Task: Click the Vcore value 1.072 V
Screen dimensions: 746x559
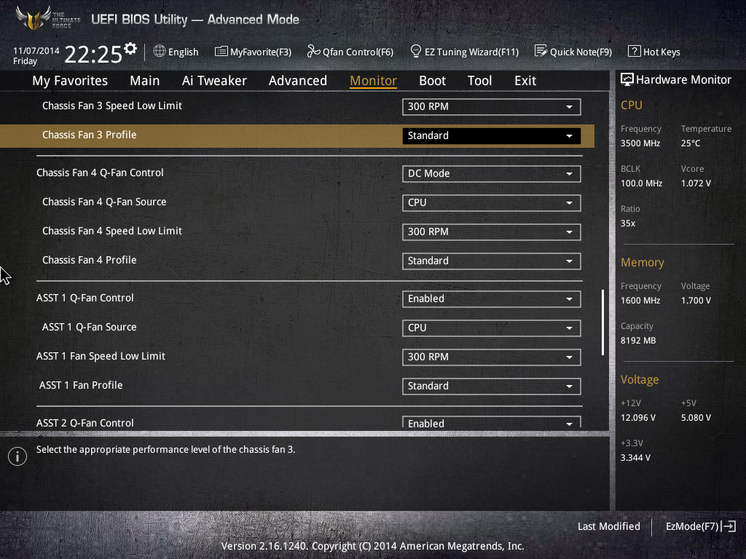Action: [x=696, y=183]
